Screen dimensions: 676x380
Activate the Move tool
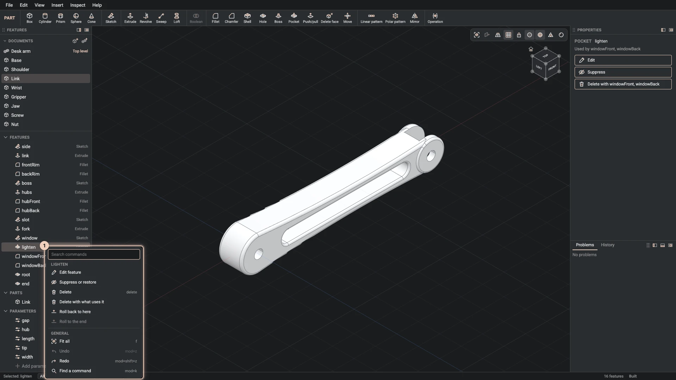348,18
